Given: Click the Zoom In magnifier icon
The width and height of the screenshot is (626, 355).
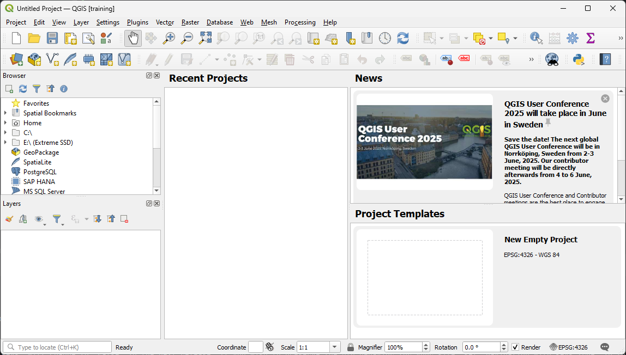Looking at the screenshot, I should point(169,38).
